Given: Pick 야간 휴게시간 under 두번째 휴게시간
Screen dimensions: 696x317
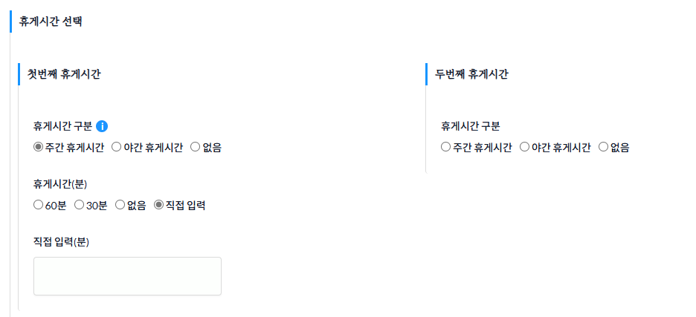Looking at the screenshot, I should pos(524,147).
